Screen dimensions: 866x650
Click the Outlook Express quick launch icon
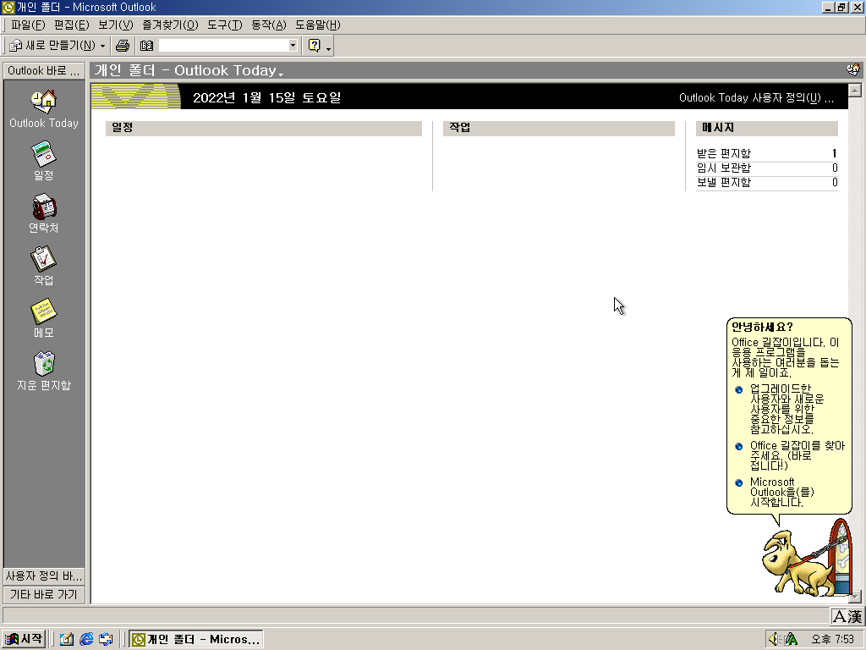[x=106, y=639]
